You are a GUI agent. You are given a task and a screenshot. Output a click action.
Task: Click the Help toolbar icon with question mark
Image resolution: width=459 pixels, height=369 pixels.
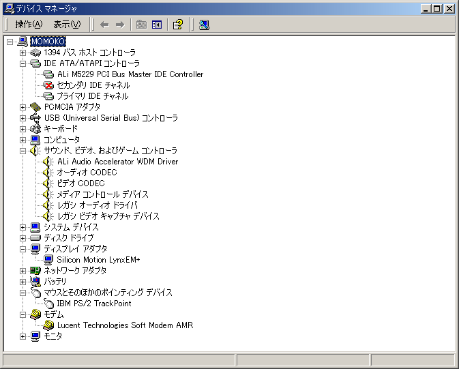pyautogui.click(x=178, y=25)
